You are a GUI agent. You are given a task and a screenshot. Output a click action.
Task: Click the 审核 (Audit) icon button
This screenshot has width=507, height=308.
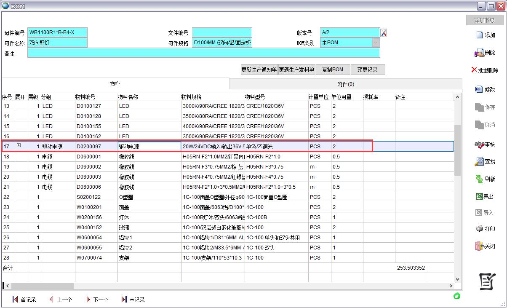click(x=479, y=145)
